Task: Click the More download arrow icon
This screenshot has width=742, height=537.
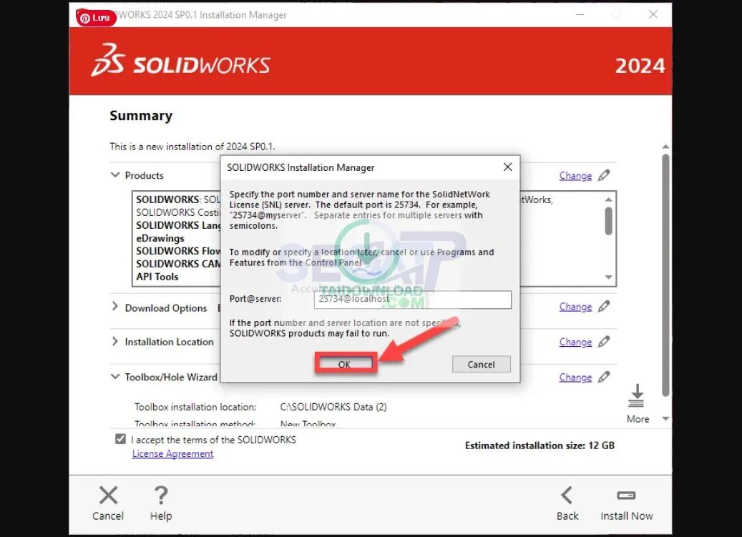Action: (x=637, y=395)
